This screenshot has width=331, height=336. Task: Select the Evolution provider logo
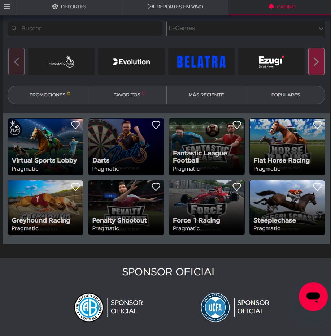131,62
